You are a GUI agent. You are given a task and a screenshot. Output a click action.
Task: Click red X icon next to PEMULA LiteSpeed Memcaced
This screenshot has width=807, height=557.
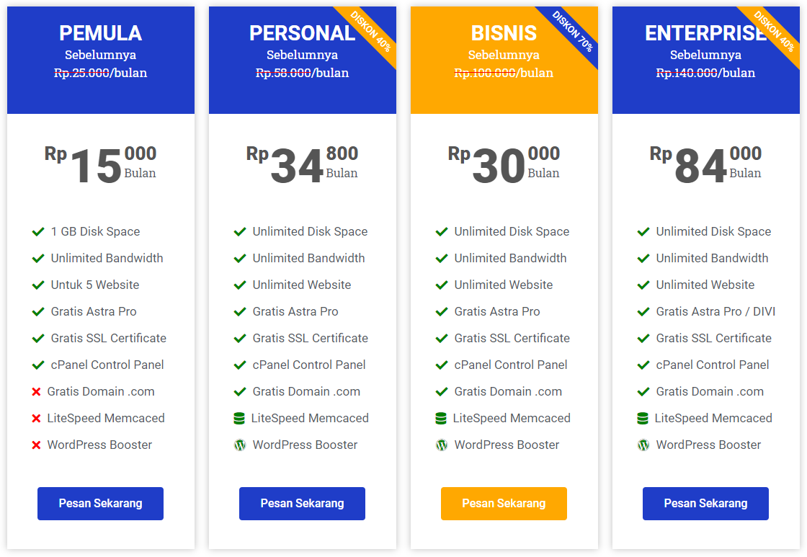(x=36, y=419)
